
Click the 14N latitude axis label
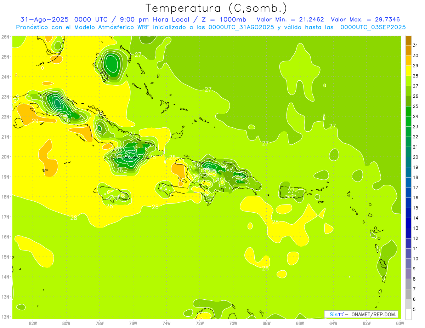(x=5, y=277)
